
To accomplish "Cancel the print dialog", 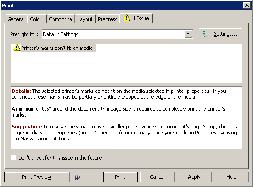I will (157, 177).
